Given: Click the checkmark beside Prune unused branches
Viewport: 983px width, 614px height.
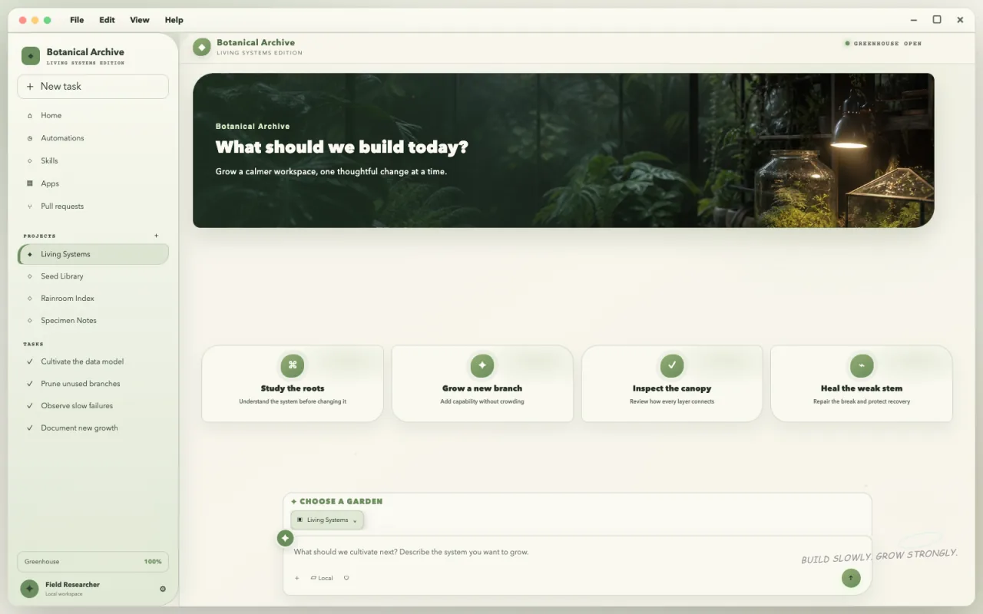Looking at the screenshot, I should click(x=30, y=384).
